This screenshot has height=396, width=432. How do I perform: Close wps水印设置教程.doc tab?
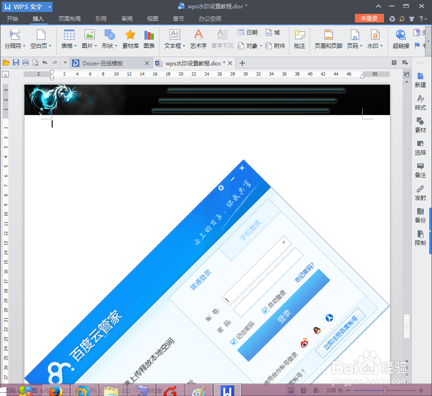click(x=230, y=63)
